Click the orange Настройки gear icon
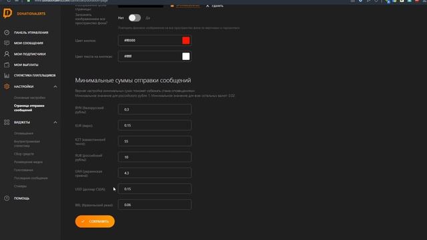Viewport: 427px width, 240px height. 7,87
